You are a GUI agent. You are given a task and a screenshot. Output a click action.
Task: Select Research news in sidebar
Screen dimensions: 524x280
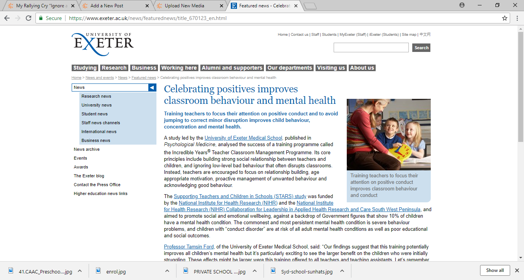(x=96, y=96)
